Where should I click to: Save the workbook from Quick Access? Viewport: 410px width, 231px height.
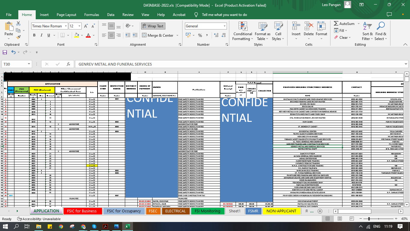[x=5, y=52]
